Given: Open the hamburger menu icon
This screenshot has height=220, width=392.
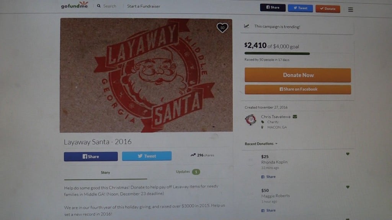Looking at the screenshot, I should tap(351, 10).
